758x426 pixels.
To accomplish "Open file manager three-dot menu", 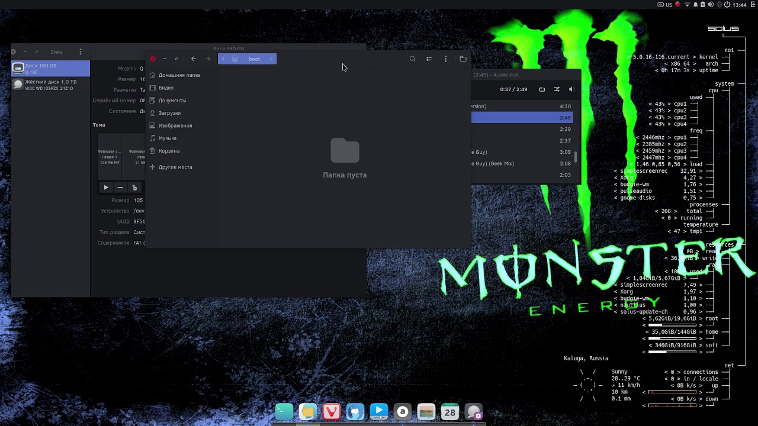I will (445, 59).
